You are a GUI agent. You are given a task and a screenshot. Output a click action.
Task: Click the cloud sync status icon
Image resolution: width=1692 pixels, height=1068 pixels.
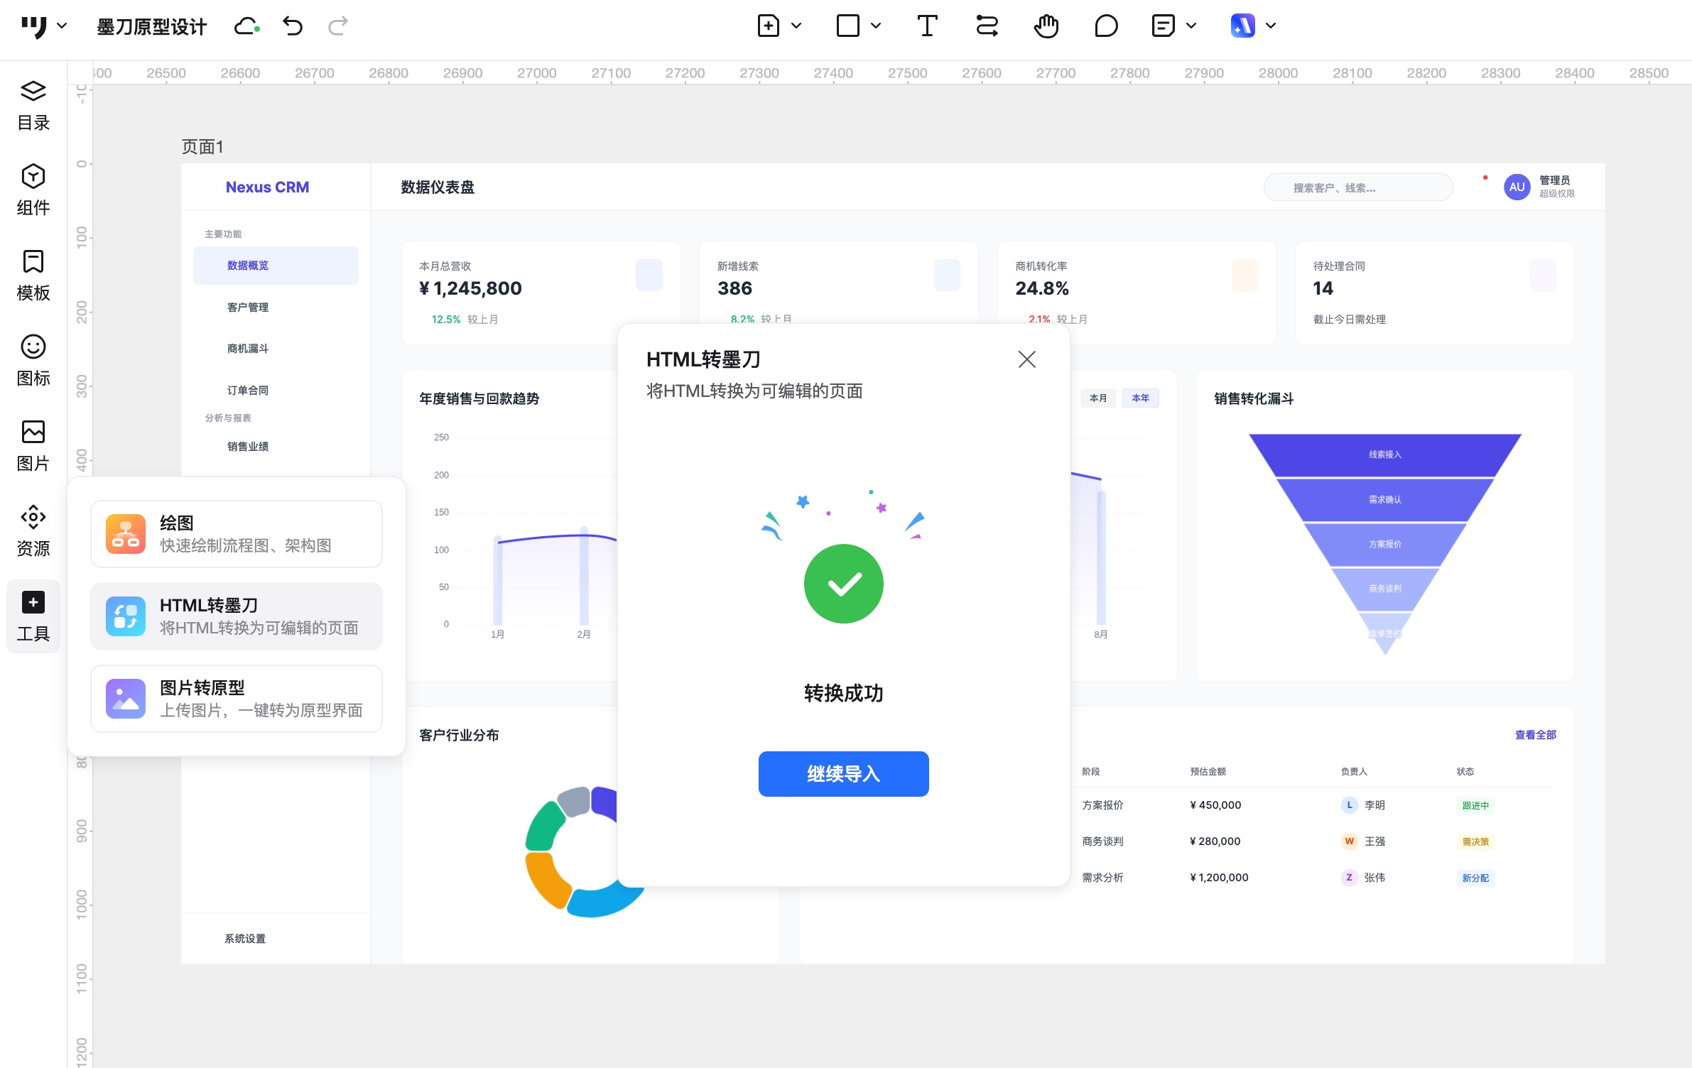tap(246, 26)
